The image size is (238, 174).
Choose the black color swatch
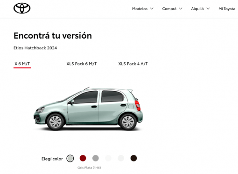(x=133, y=158)
